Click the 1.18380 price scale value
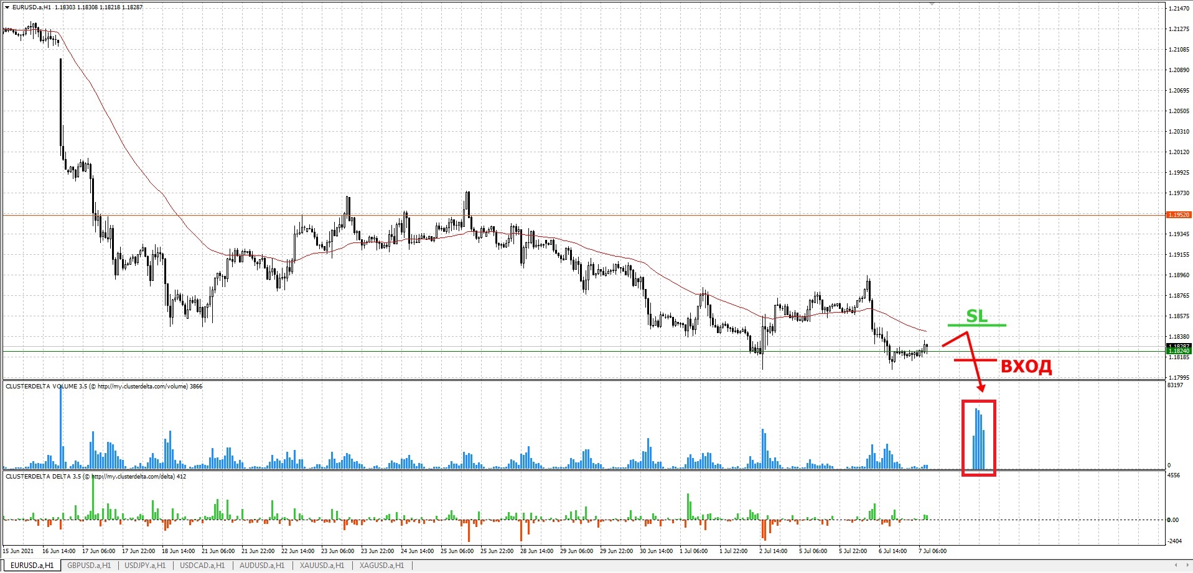1193x573 pixels. (1179, 337)
